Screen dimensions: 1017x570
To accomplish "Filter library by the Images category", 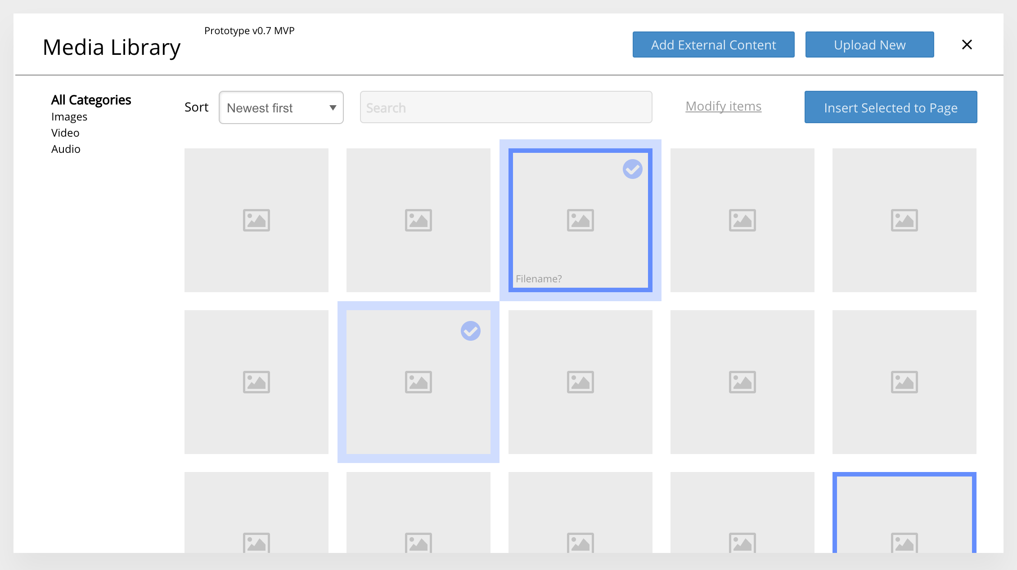I will pos(69,116).
